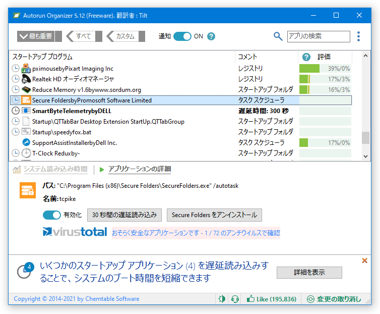Dismiss the delay-load suggestion with orange X
The height and width of the screenshot is (314, 380).
pyautogui.click(x=364, y=260)
